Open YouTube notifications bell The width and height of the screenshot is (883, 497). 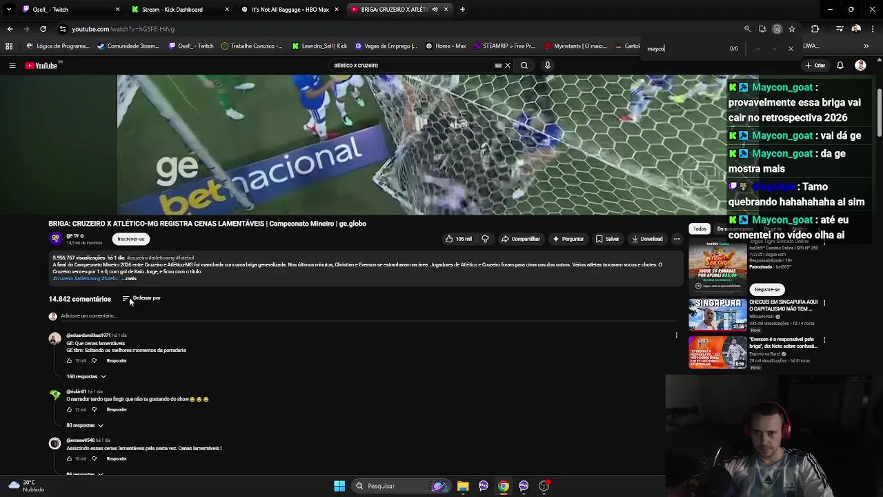coord(840,66)
